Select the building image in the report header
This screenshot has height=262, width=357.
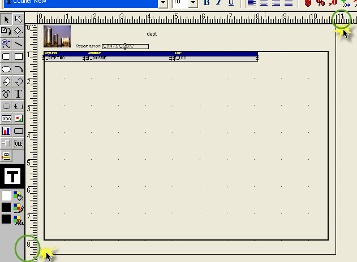(57, 36)
